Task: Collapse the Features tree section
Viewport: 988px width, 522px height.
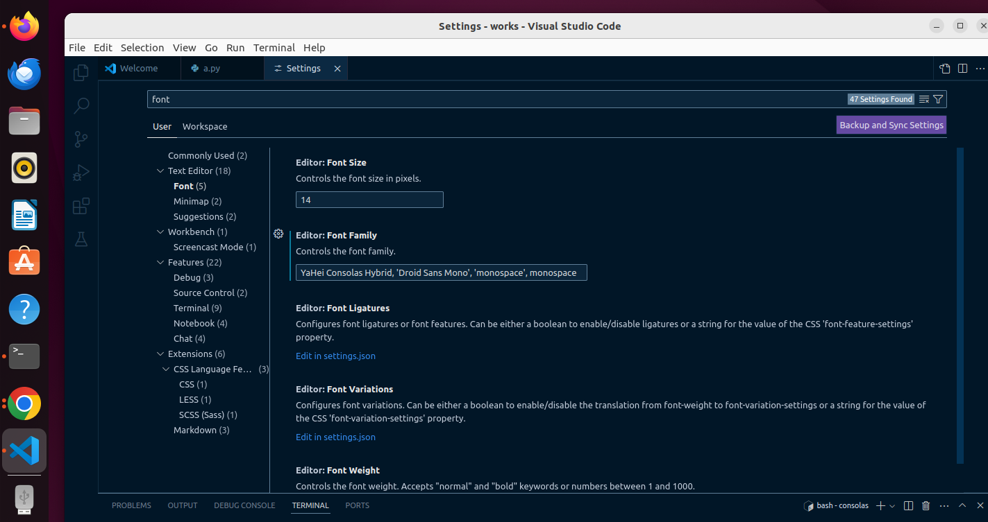Action: click(161, 263)
